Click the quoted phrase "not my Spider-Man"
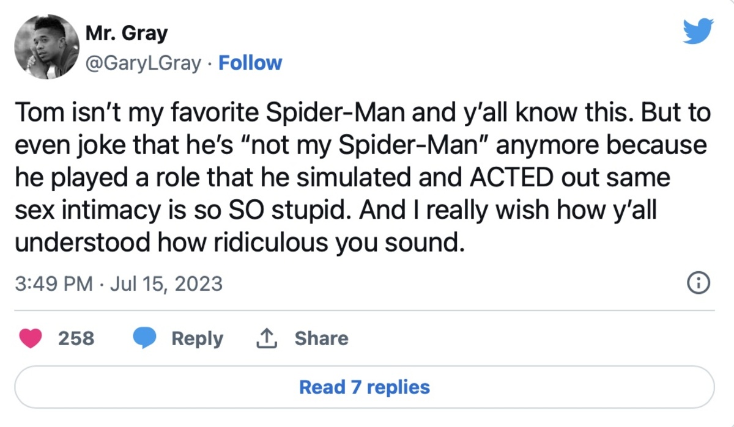Image resolution: width=734 pixels, height=427 pixels. point(328,147)
